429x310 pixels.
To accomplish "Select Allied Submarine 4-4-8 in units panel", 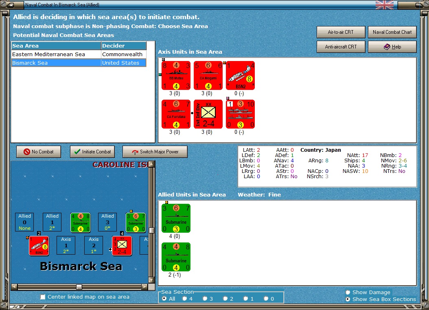I will [176, 257].
